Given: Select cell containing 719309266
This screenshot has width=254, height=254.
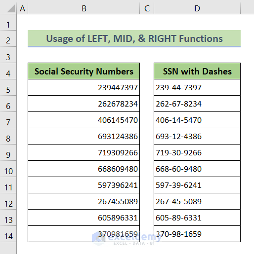Looking at the screenshot, I should [x=84, y=152].
